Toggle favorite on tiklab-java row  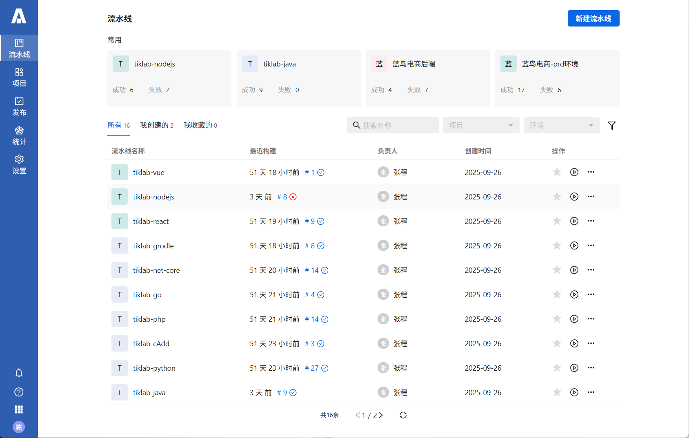coord(557,392)
